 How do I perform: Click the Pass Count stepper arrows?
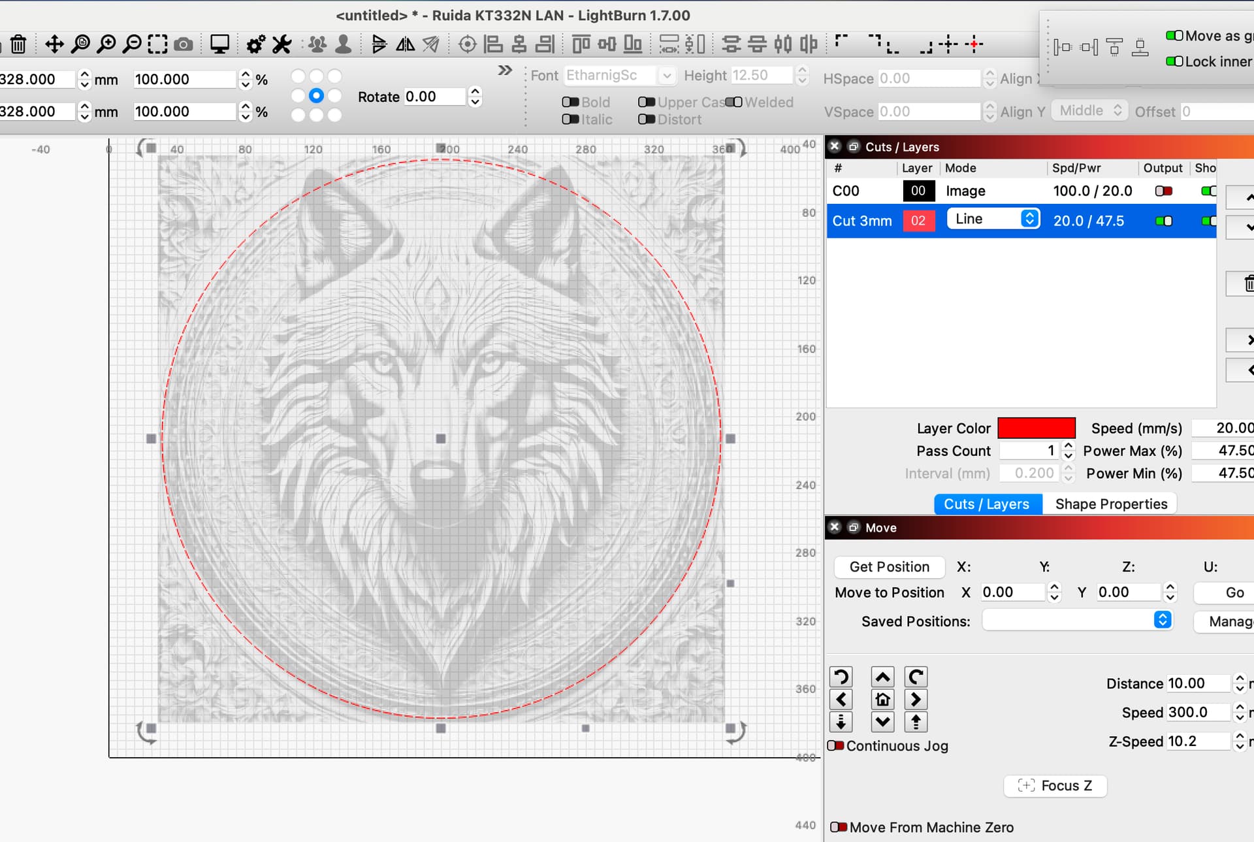[x=1068, y=451]
